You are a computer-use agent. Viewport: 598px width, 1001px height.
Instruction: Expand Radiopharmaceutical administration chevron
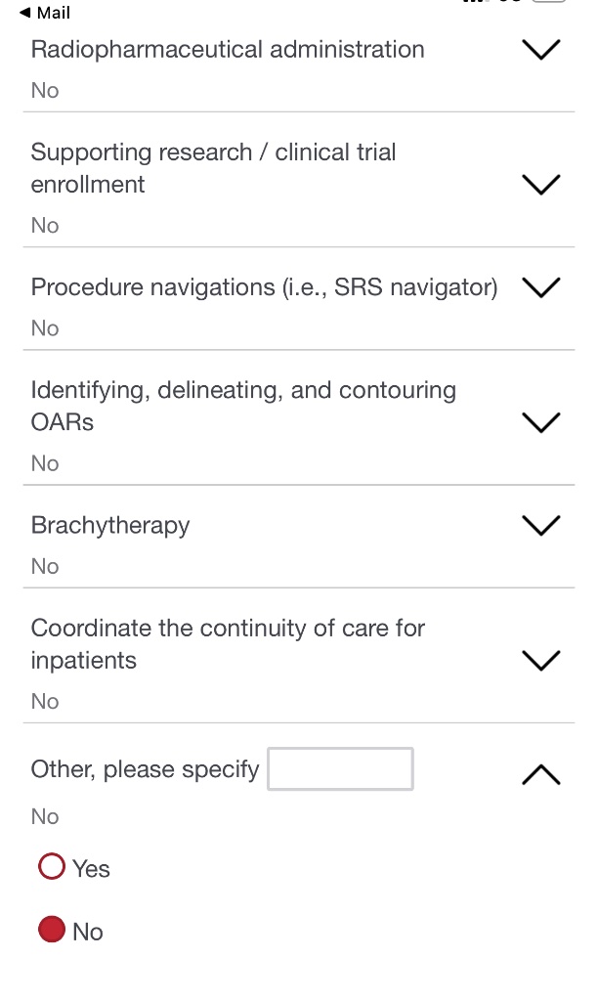[541, 50]
